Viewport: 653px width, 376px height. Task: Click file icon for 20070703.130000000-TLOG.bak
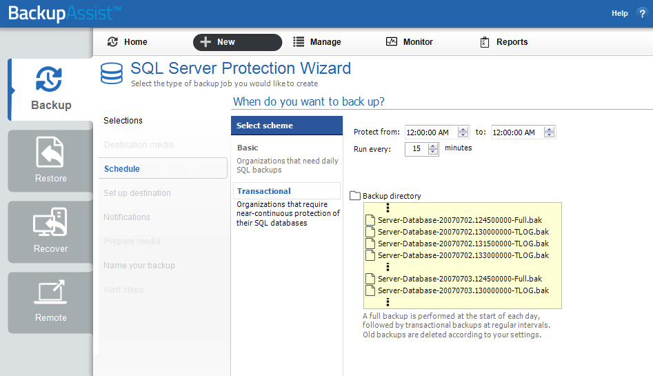pyautogui.click(x=370, y=290)
